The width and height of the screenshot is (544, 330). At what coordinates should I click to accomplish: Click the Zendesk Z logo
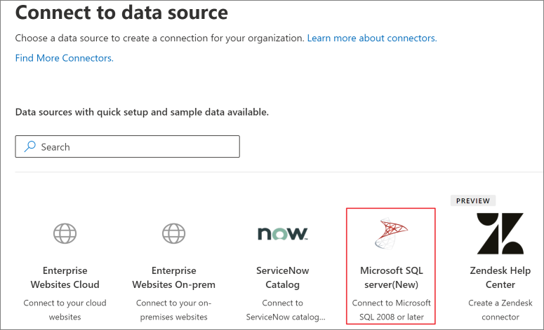[500, 233]
